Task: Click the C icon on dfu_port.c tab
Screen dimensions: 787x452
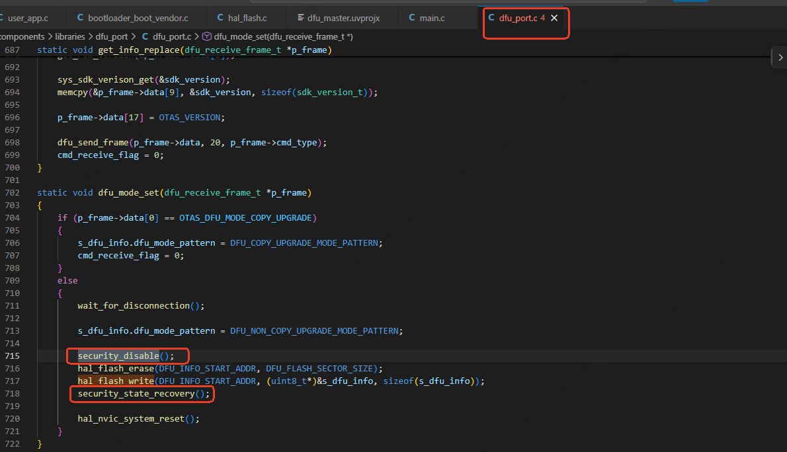Action: click(491, 18)
